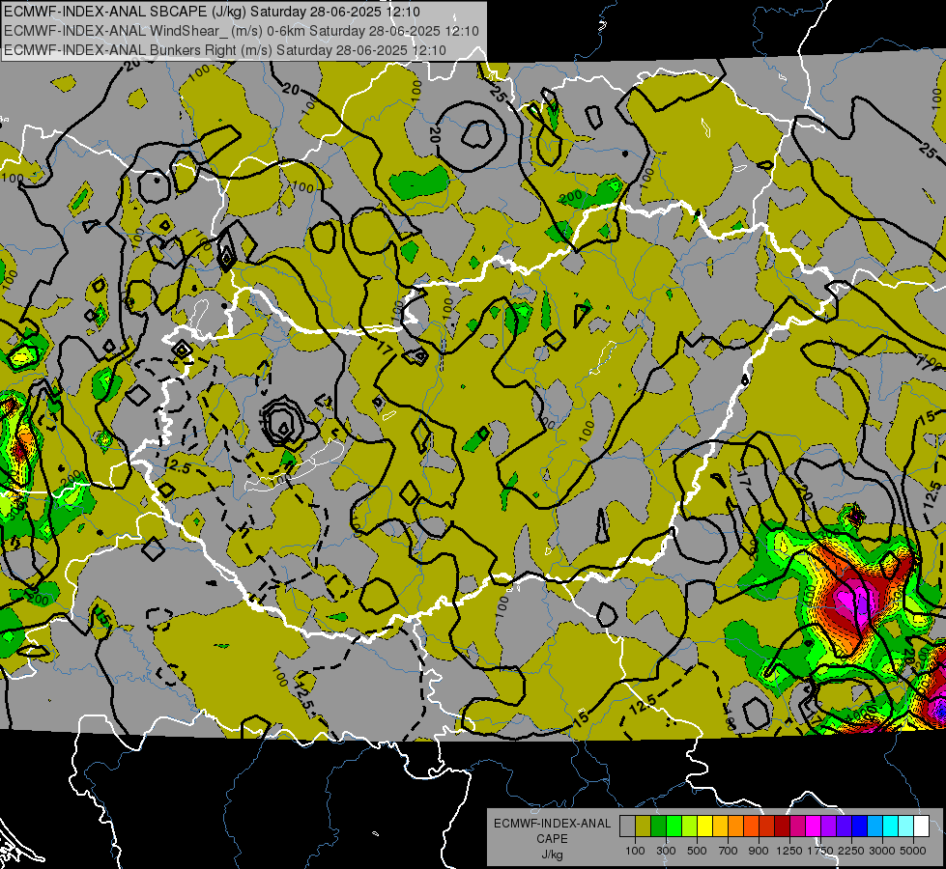Click the legend value label 3000
The image size is (946, 869).
click(x=882, y=851)
